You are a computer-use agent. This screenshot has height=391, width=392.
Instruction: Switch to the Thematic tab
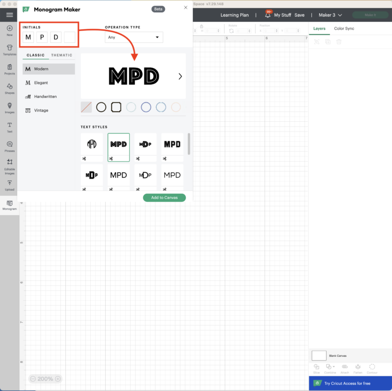(62, 55)
